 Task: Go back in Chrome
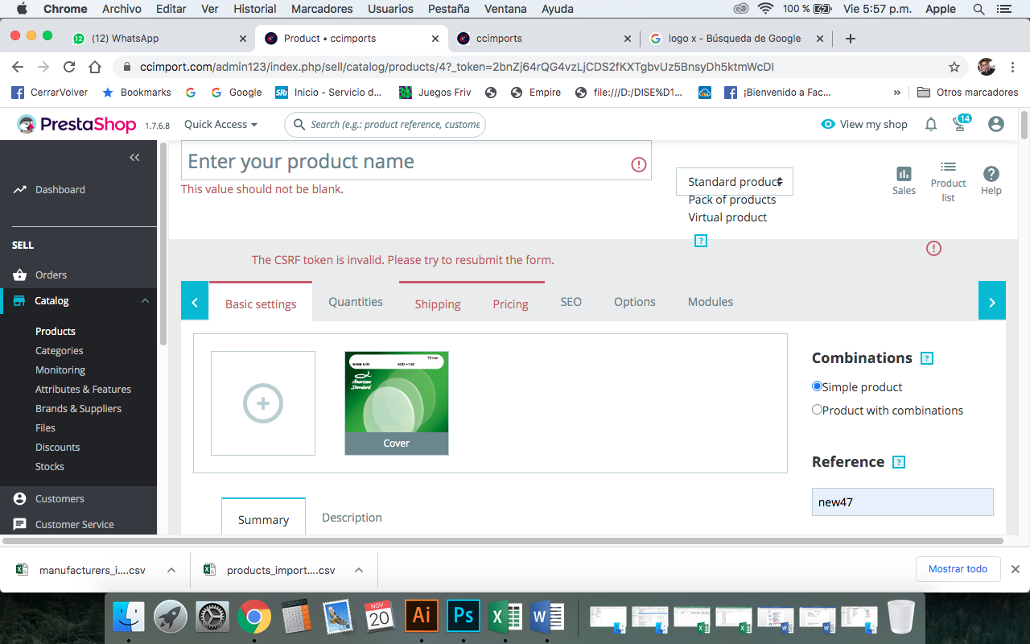pyautogui.click(x=18, y=67)
